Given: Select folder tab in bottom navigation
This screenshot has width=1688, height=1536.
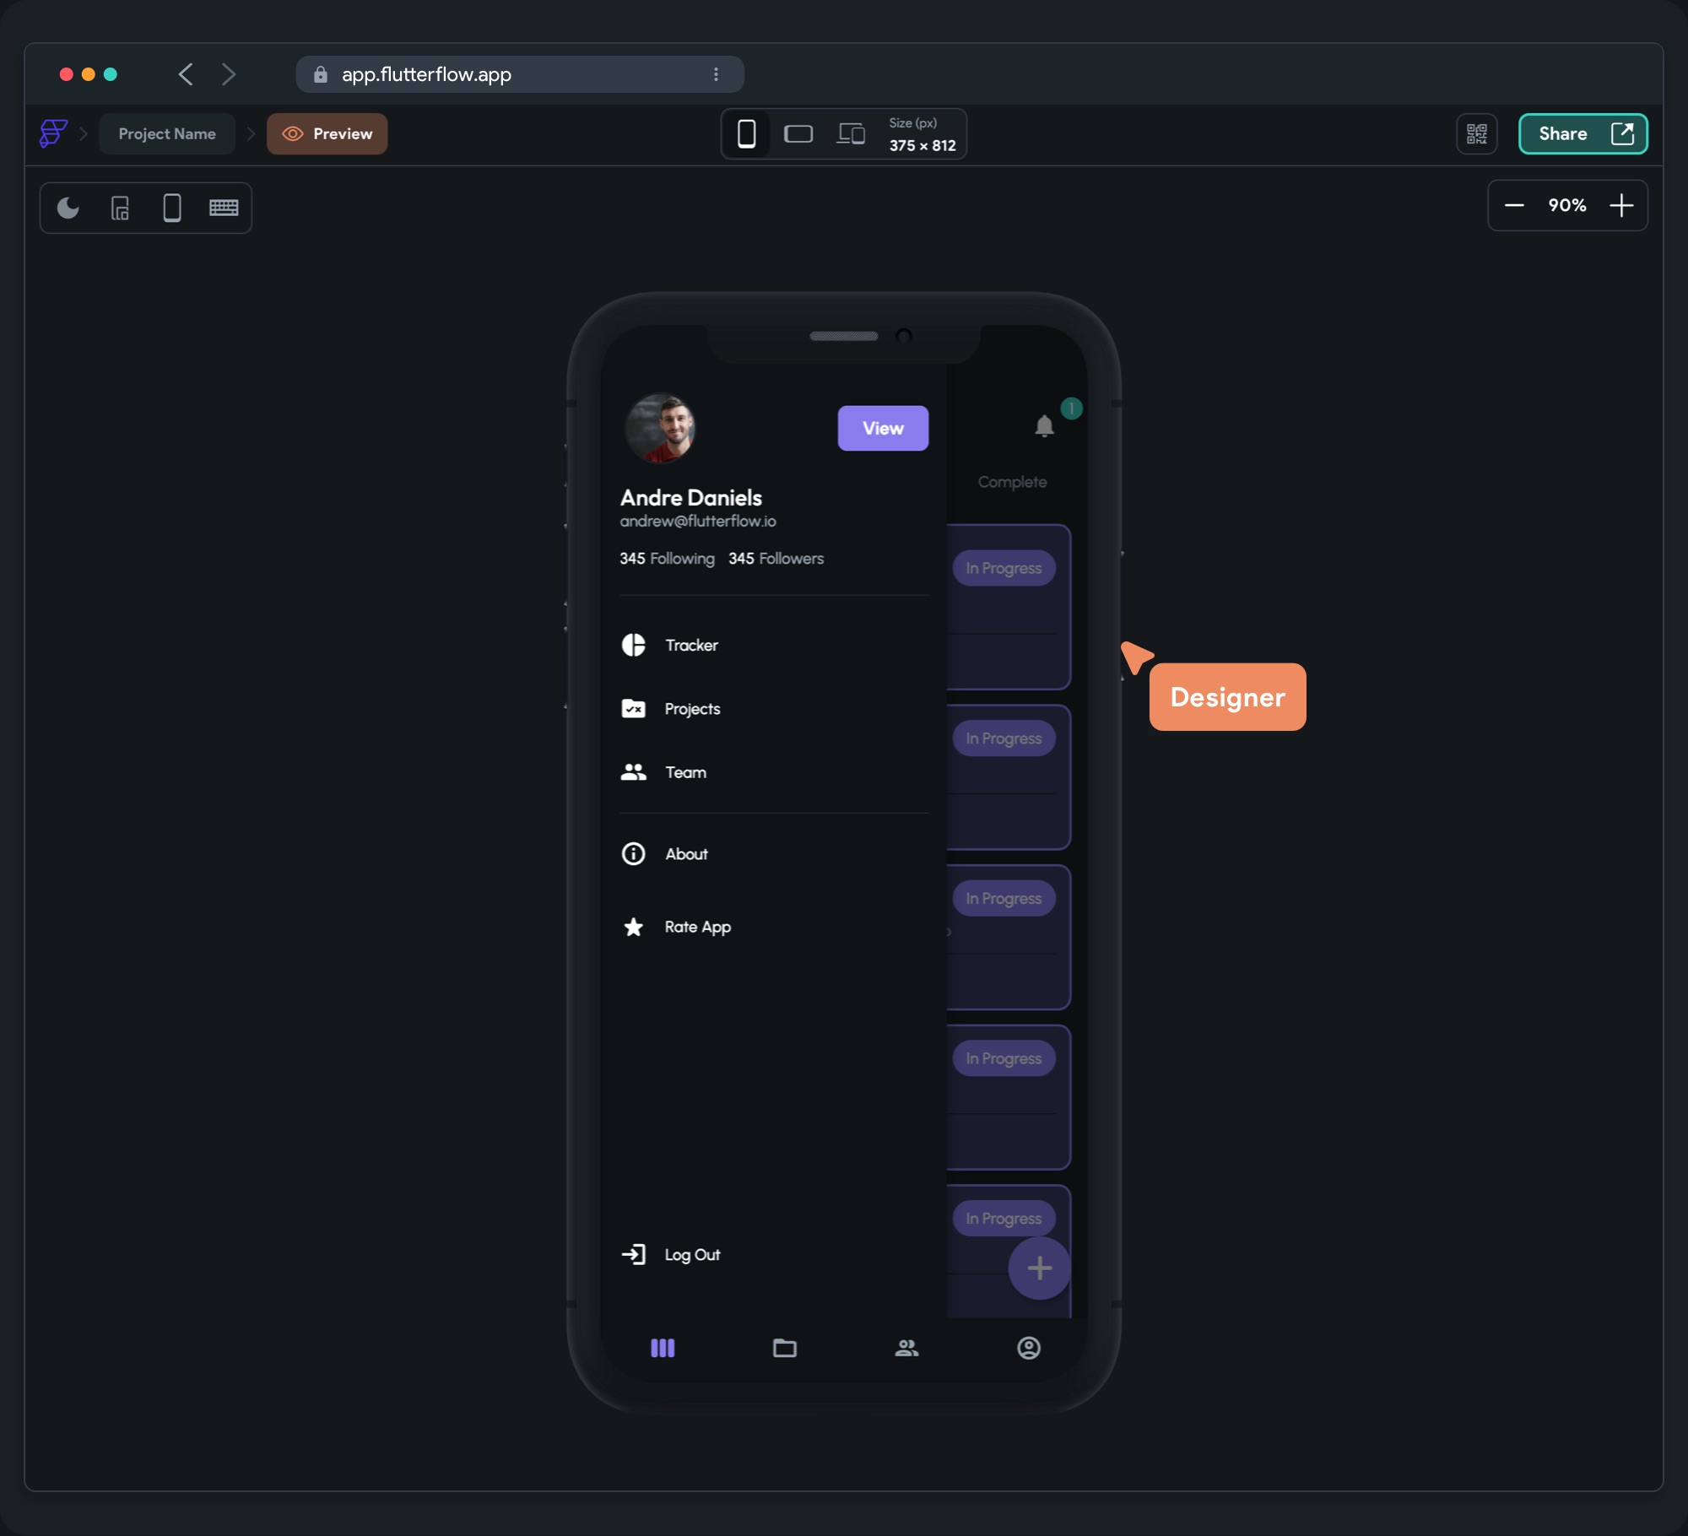Looking at the screenshot, I should [x=784, y=1348].
